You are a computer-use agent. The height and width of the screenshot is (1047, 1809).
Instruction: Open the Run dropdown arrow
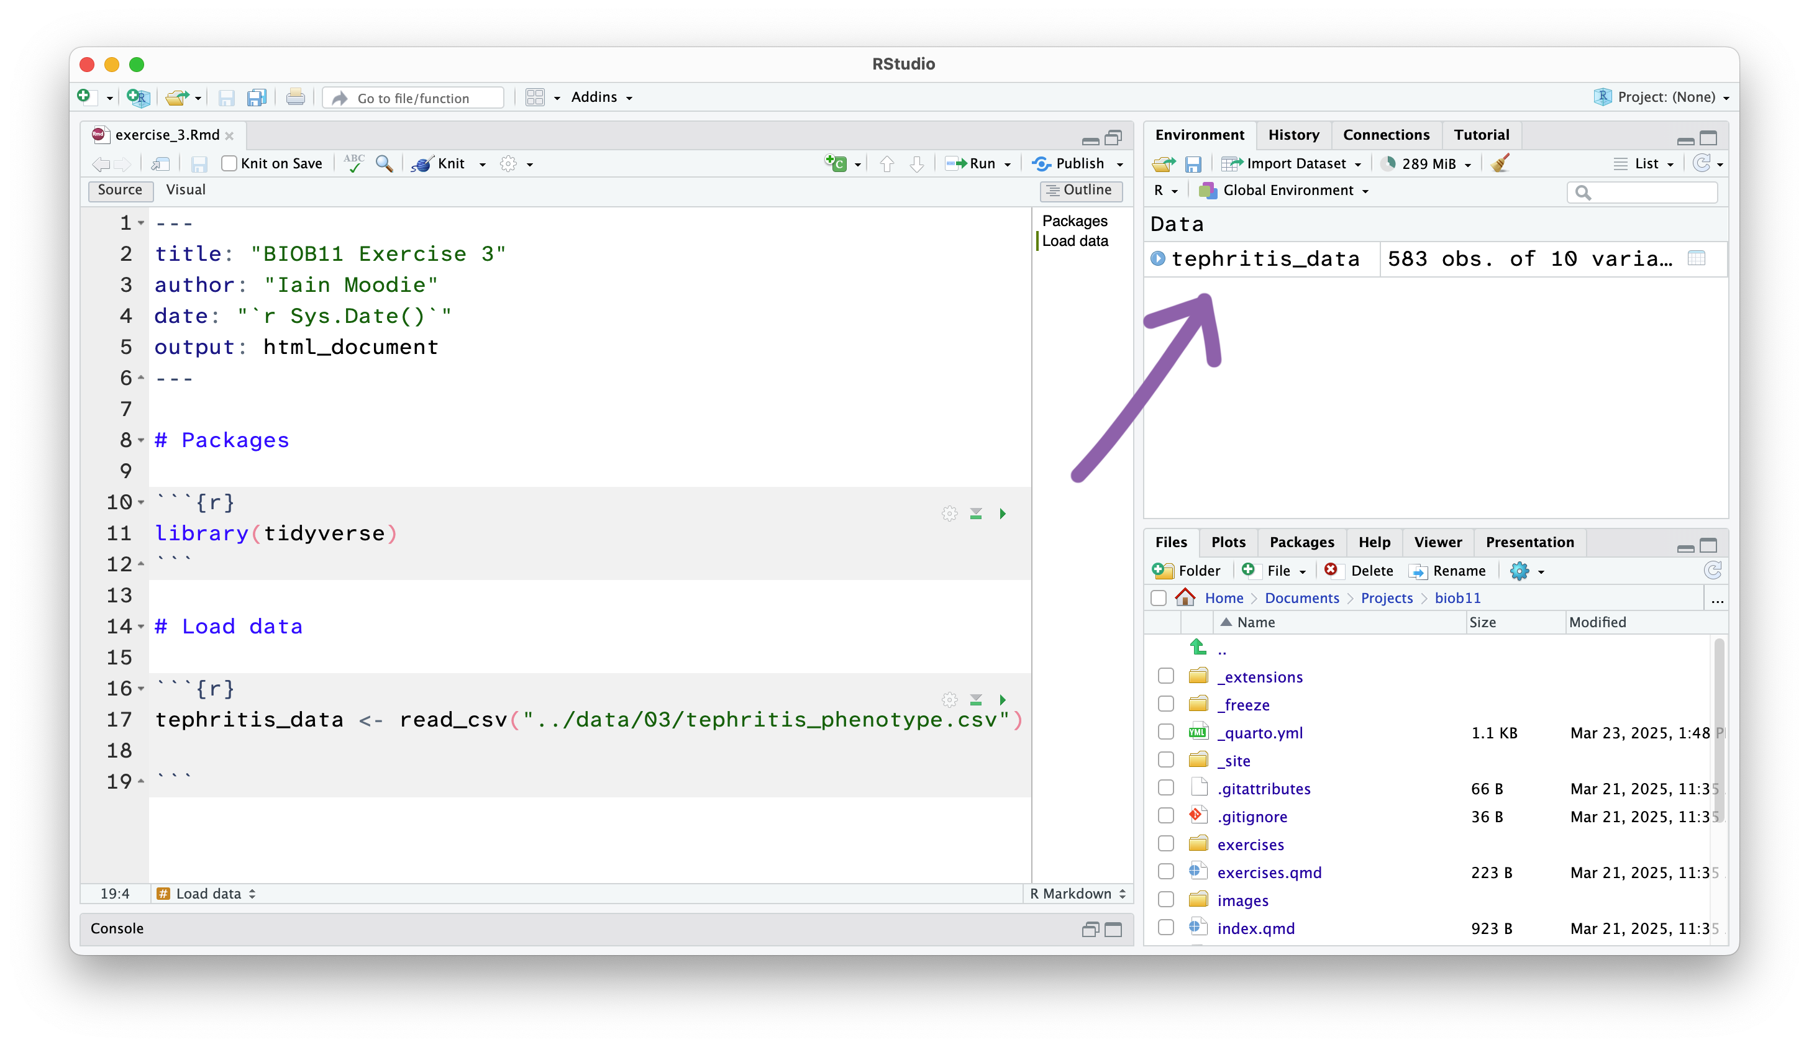coord(1008,165)
